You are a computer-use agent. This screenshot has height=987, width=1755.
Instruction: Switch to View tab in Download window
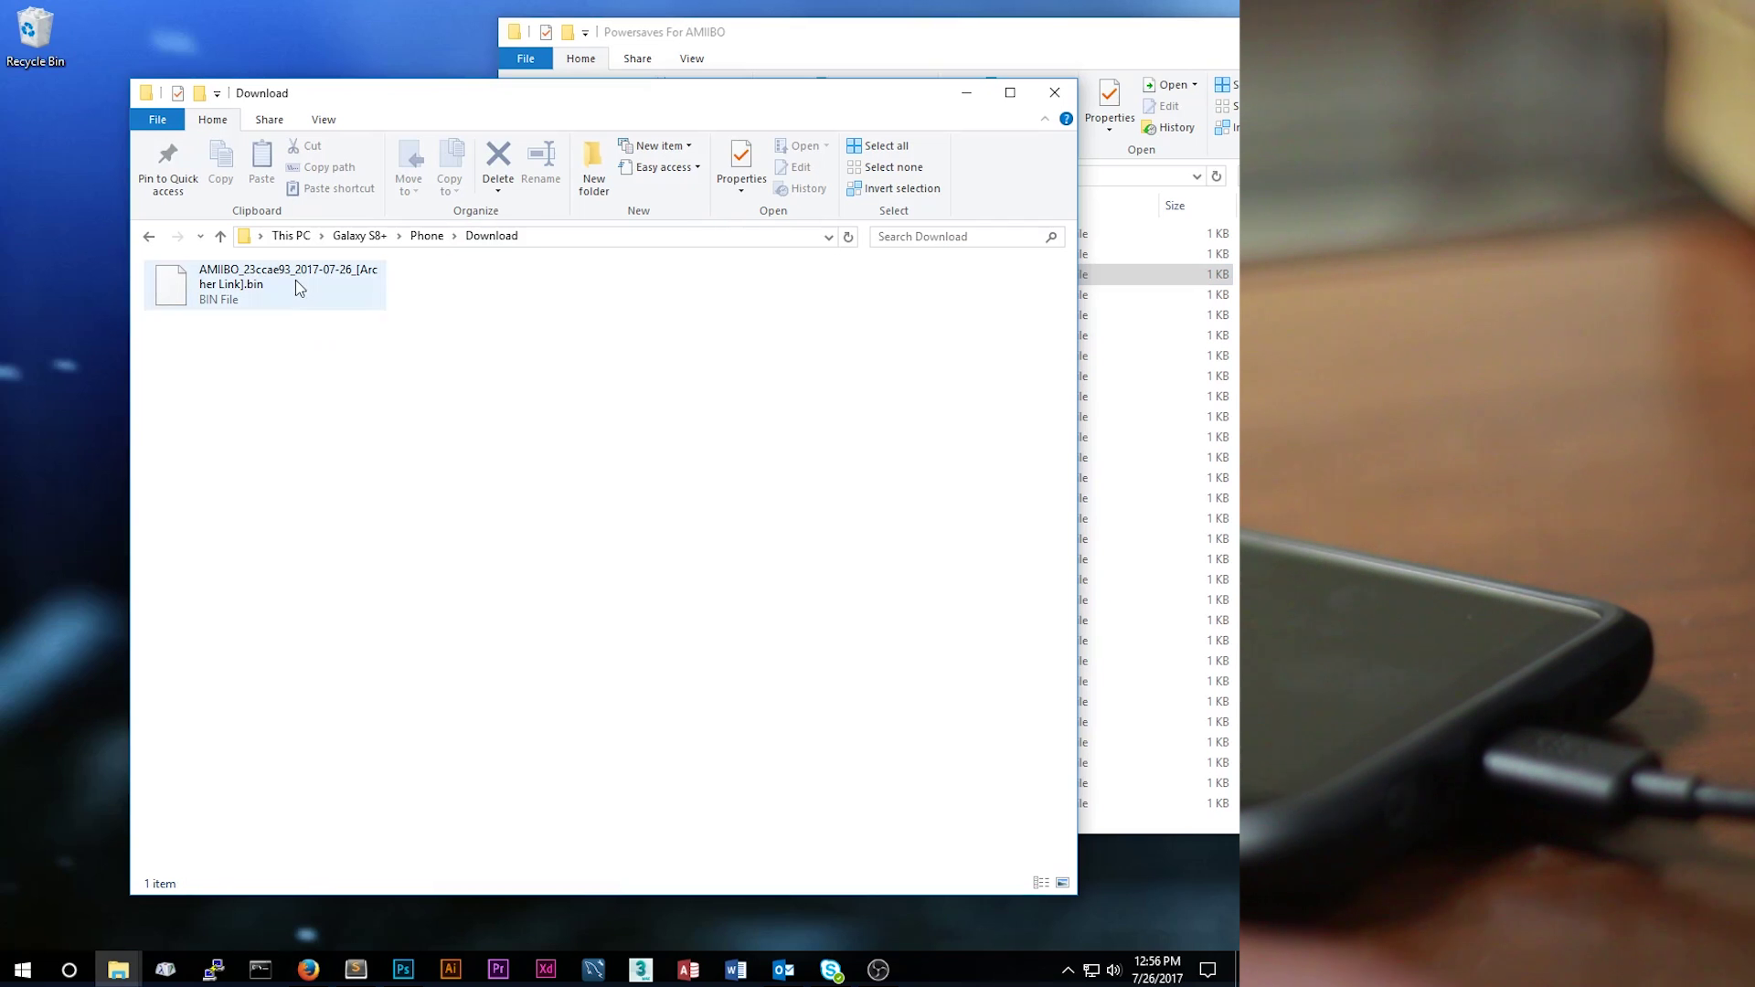pos(324,120)
